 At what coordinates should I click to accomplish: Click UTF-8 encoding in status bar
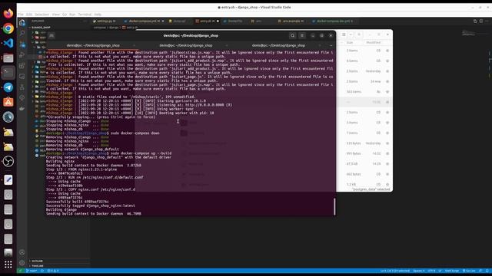431,271
